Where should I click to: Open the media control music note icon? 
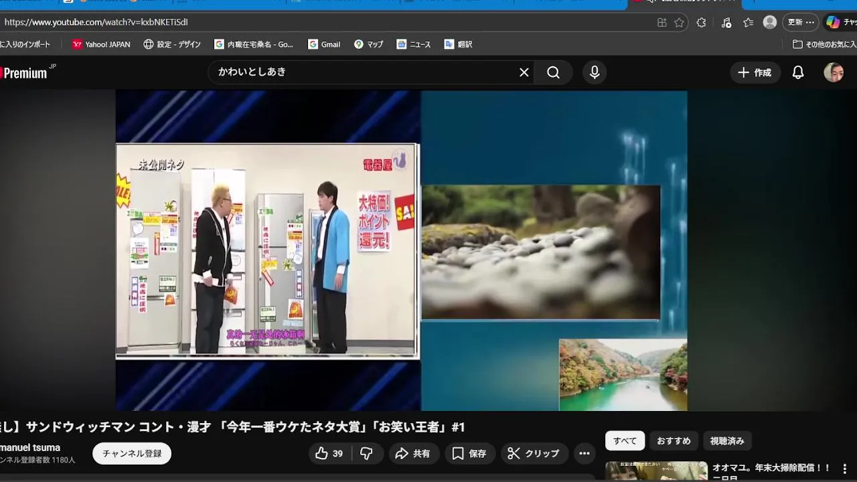pos(726,22)
